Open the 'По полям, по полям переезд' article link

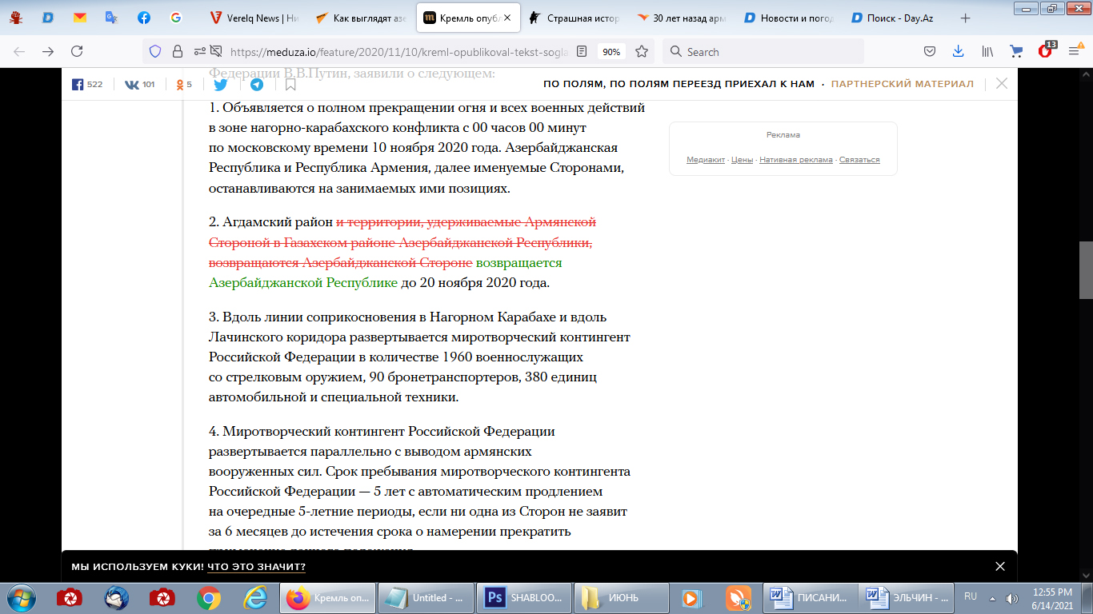(679, 84)
